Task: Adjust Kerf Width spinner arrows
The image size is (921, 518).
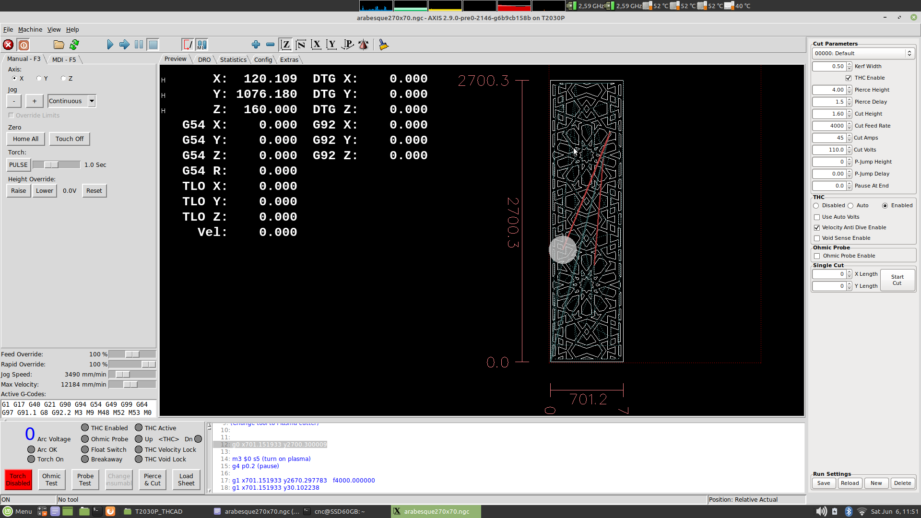Action: coord(849,66)
